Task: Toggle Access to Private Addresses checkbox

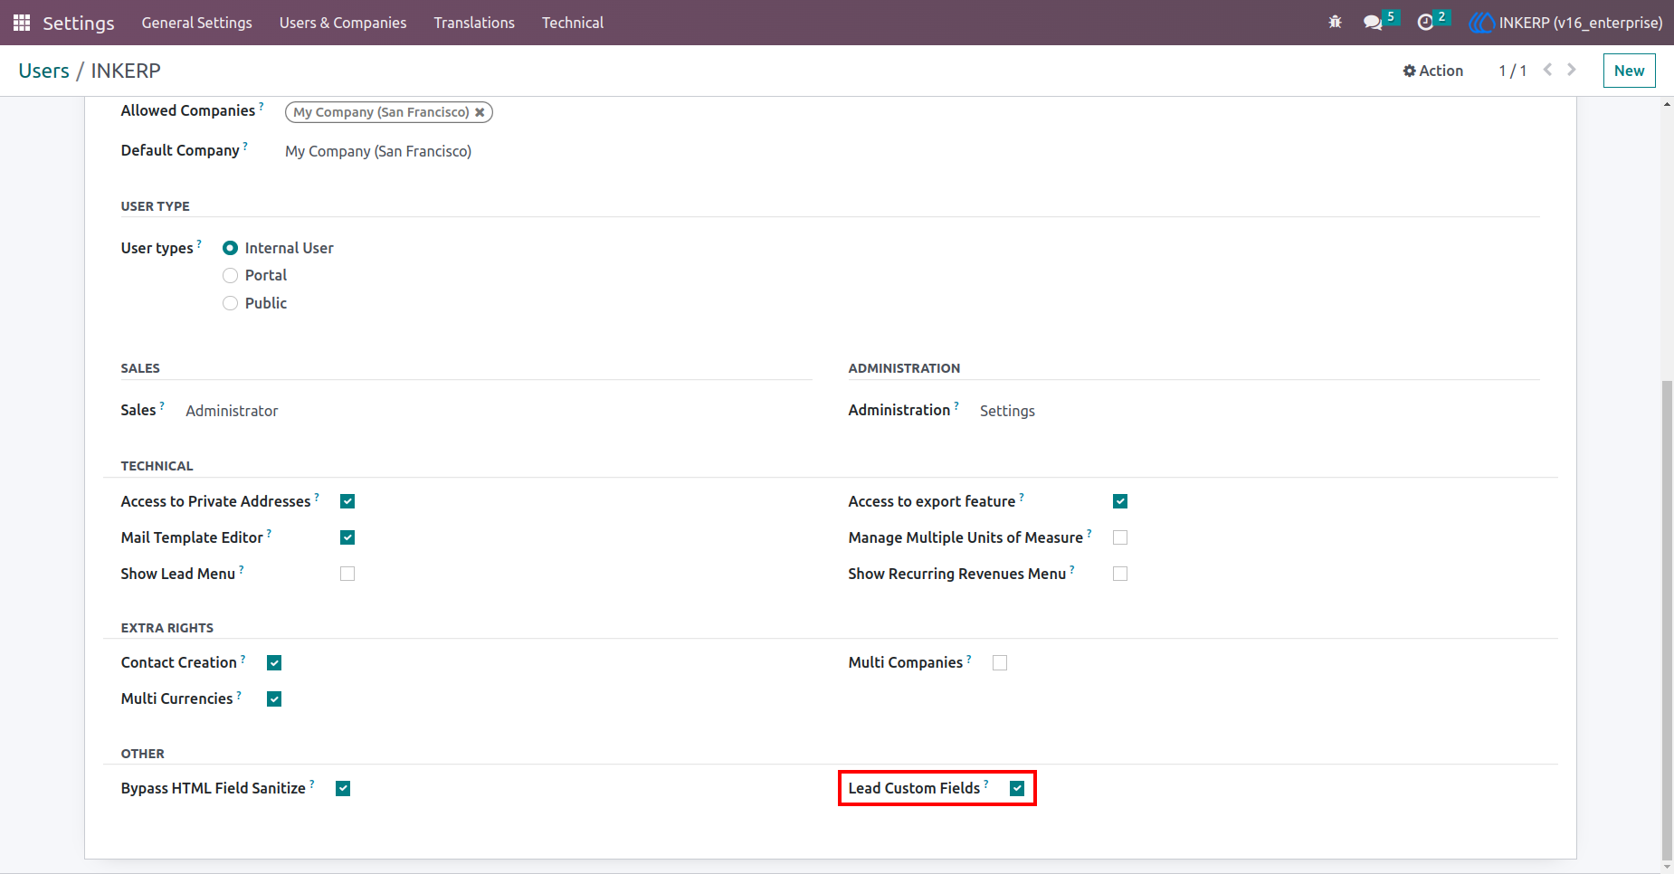Action: [x=347, y=501]
